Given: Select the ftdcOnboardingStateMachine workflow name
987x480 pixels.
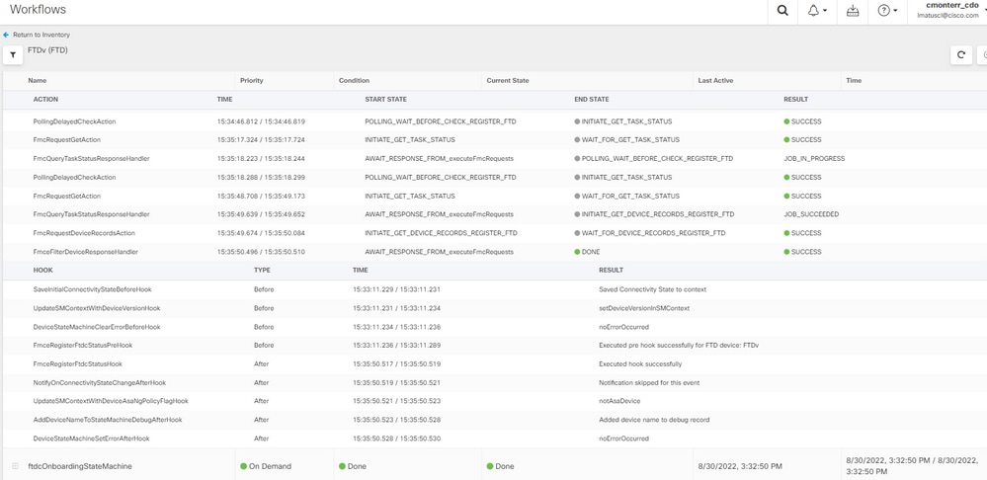Looking at the screenshot, I should pos(80,467).
